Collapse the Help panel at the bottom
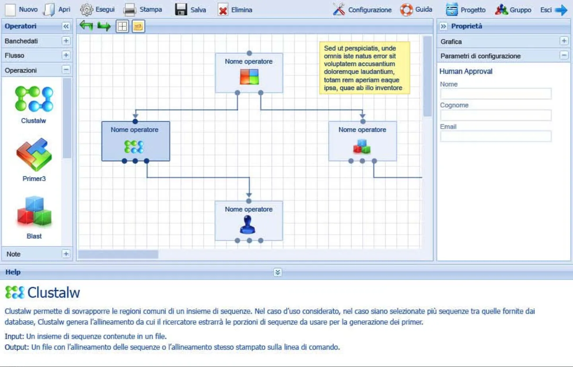 [x=278, y=272]
